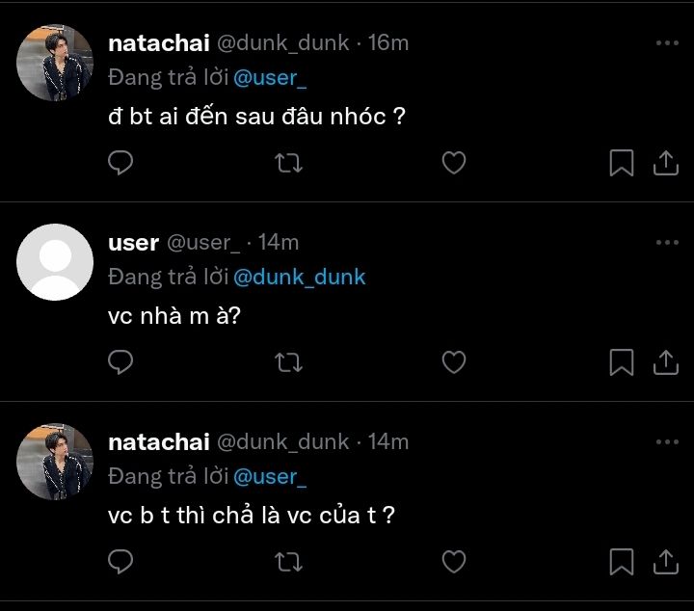Share the 'đ bt ai đến sau' tweet

(x=666, y=163)
